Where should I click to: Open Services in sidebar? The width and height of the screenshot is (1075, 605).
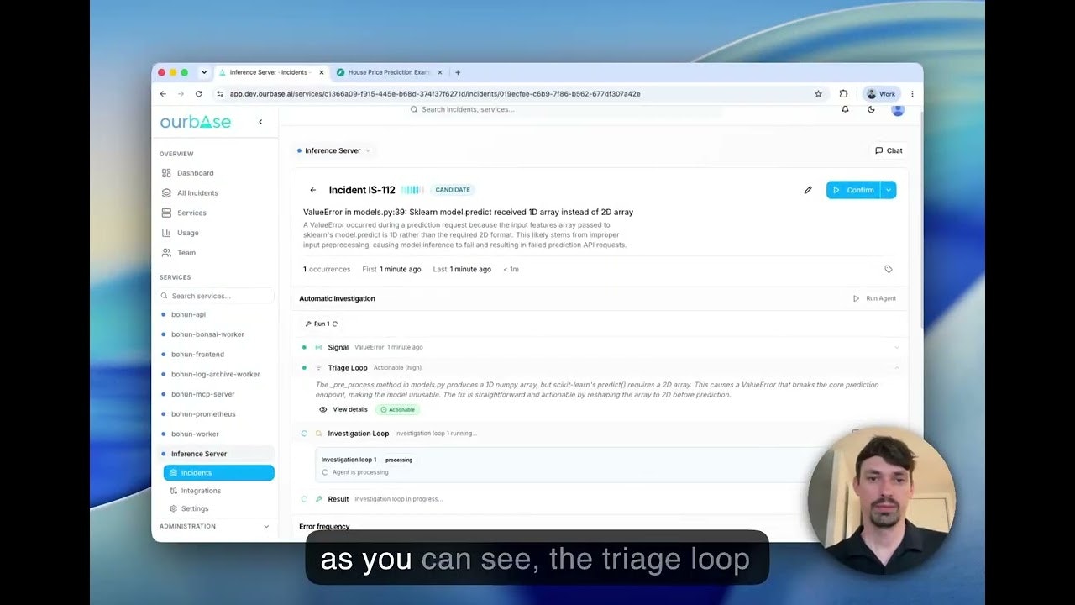point(191,213)
